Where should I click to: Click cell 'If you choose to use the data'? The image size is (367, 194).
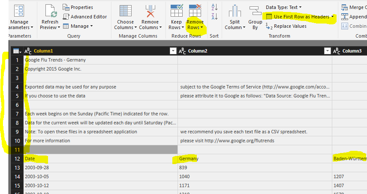(101, 96)
